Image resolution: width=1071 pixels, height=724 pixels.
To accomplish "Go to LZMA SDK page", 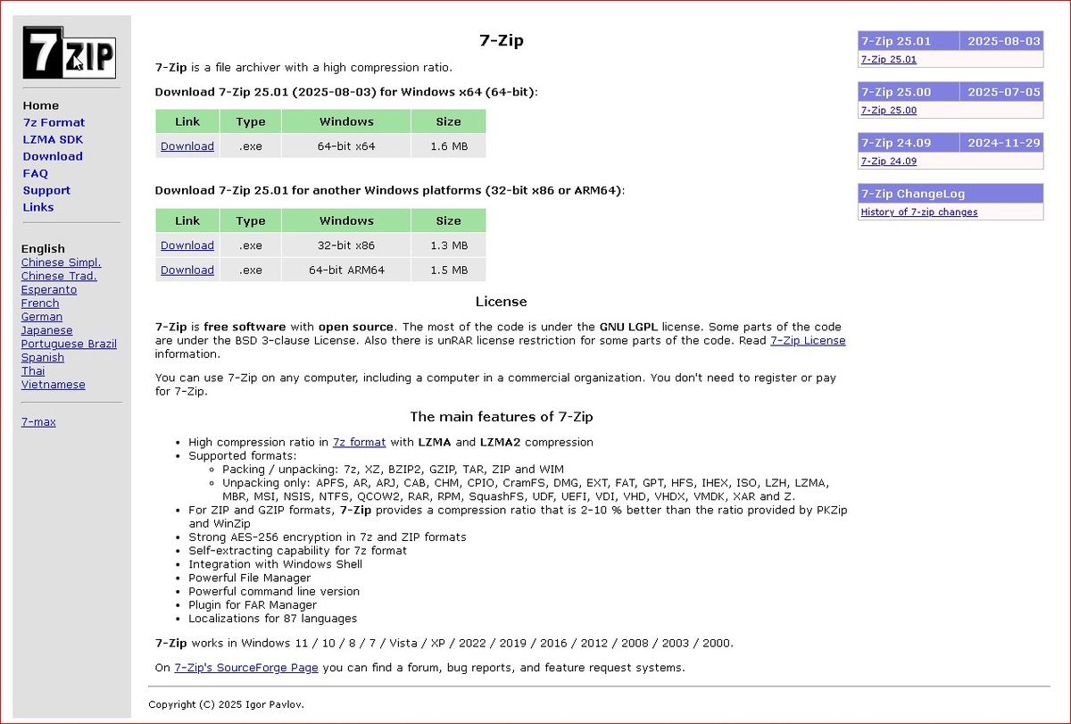I will 53,139.
